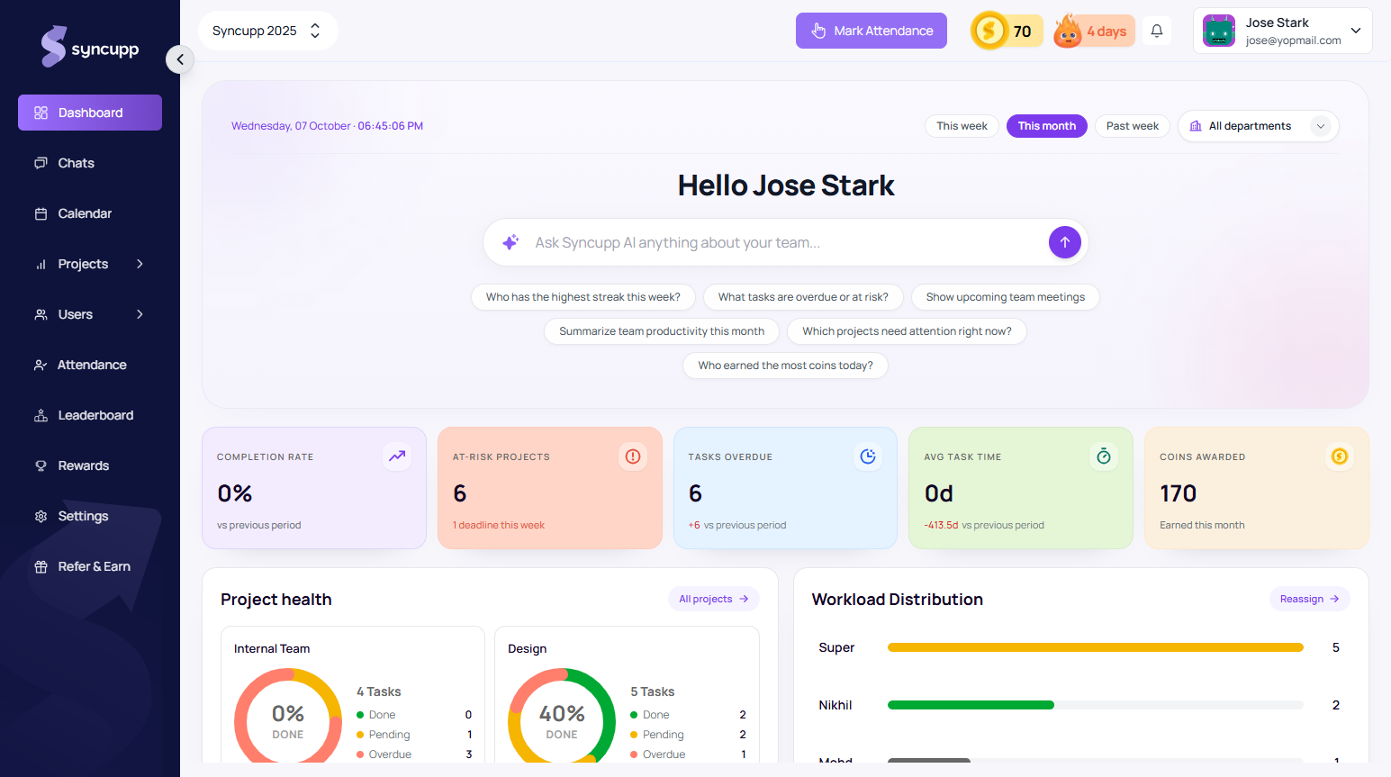This screenshot has height=777, width=1391.
Task: Submit the AI query with the purple arrow
Action: (x=1064, y=242)
